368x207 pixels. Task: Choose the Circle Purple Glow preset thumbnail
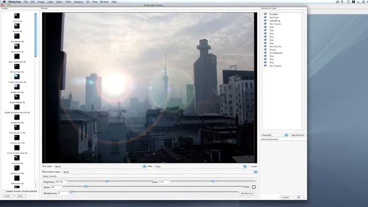(17, 148)
